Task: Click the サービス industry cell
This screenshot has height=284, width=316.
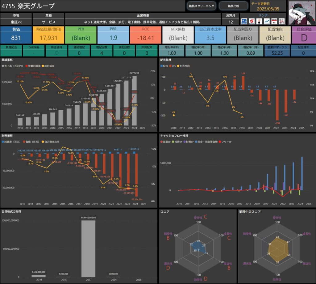Action: pos(48,22)
